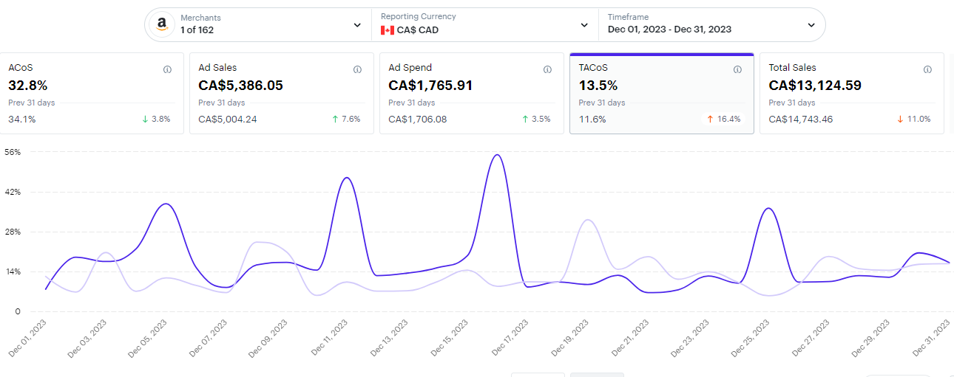954x377 pixels.
Task: Click the Amazon merchant logo icon
Action: [161, 24]
